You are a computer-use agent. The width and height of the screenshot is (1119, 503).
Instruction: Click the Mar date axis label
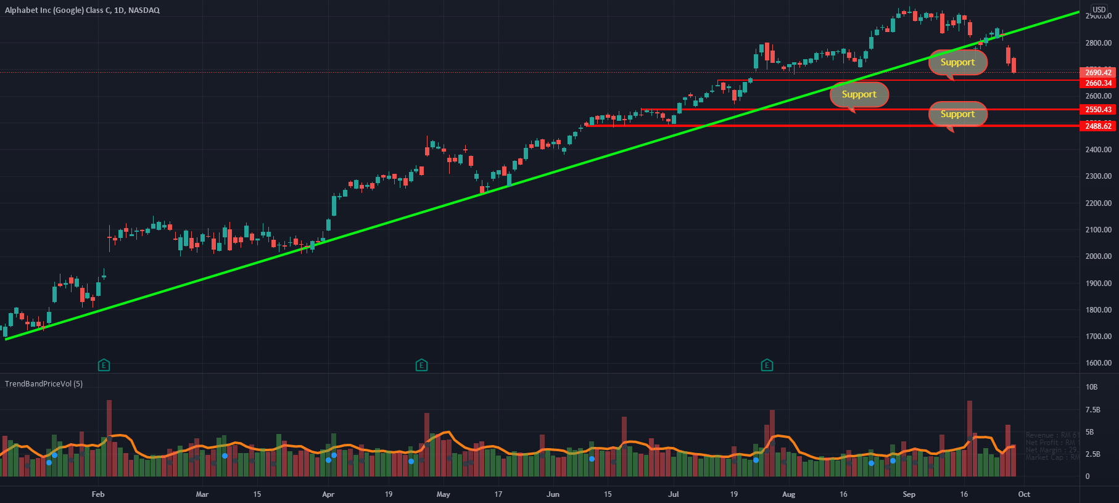pos(202,494)
